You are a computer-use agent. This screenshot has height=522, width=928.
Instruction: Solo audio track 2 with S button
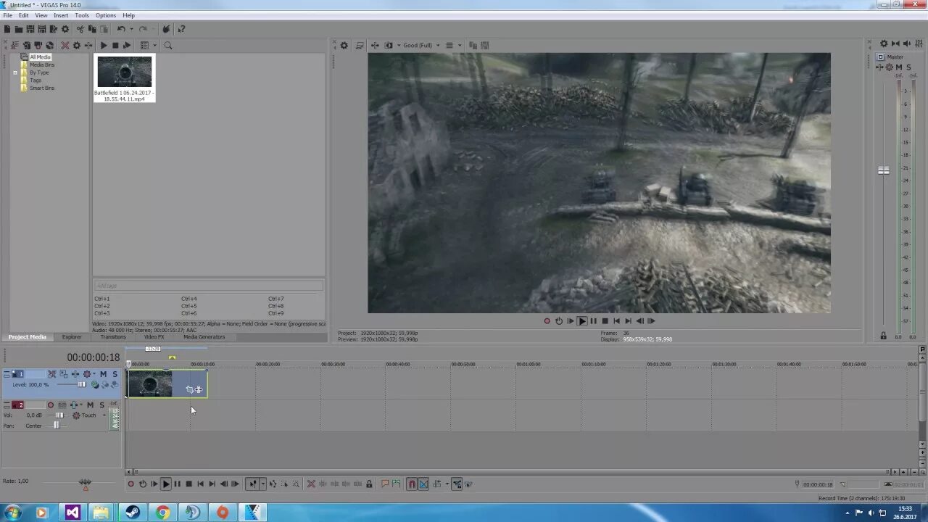102,405
